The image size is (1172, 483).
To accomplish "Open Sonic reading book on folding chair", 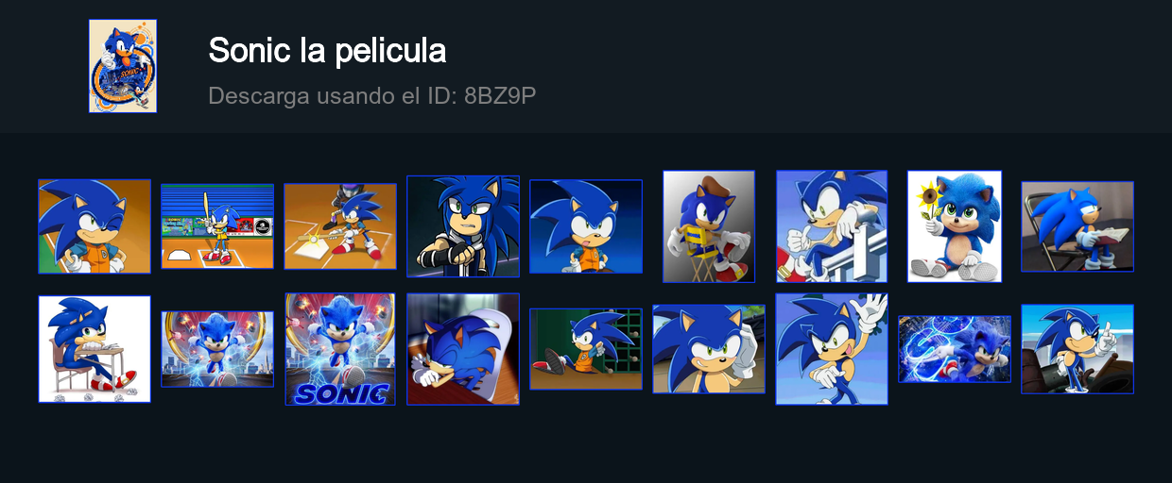I will [1077, 226].
